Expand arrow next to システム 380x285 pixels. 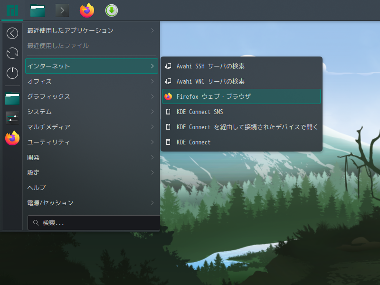(x=152, y=112)
